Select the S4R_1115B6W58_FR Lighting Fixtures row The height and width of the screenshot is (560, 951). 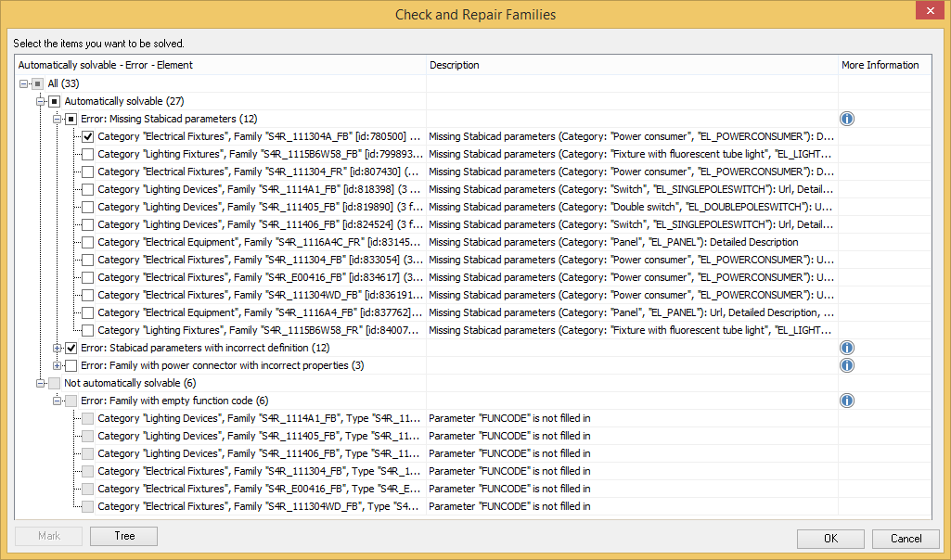(472, 330)
